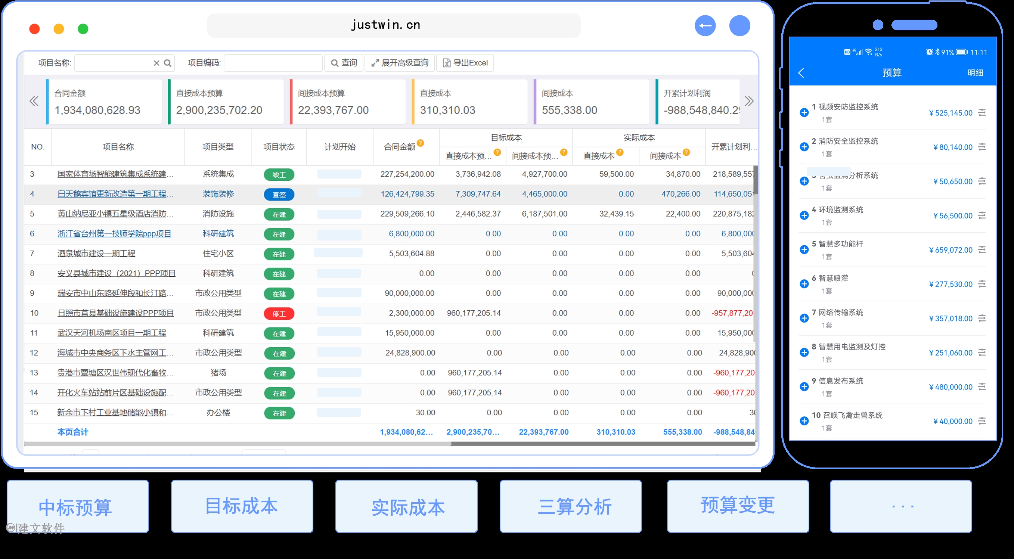Collapse metric cards with the left double chevron
Image resolution: width=1014 pixels, height=559 pixels.
coord(34,101)
